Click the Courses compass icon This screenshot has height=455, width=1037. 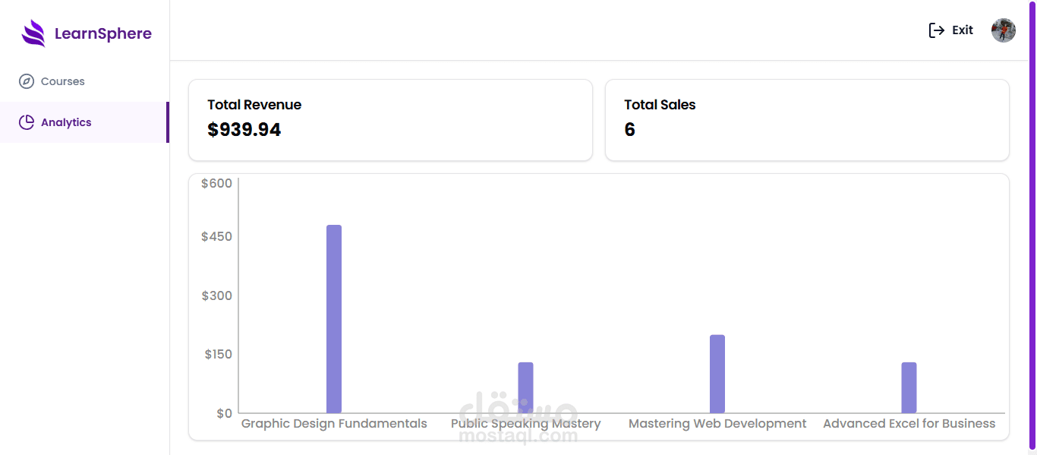[x=27, y=81]
